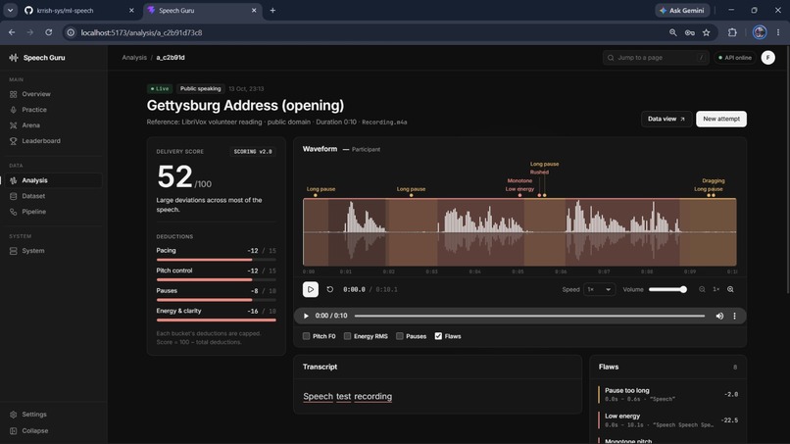This screenshot has width=790, height=444.
Task: Open the Speed dropdown
Action: click(599, 289)
